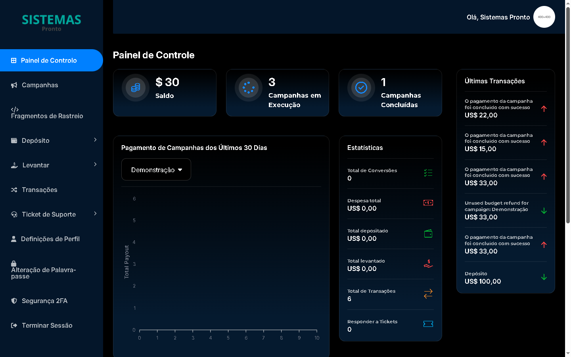Expand the Levantar sidebar submenu
The width and height of the screenshot is (571, 357).
[95, 165]
